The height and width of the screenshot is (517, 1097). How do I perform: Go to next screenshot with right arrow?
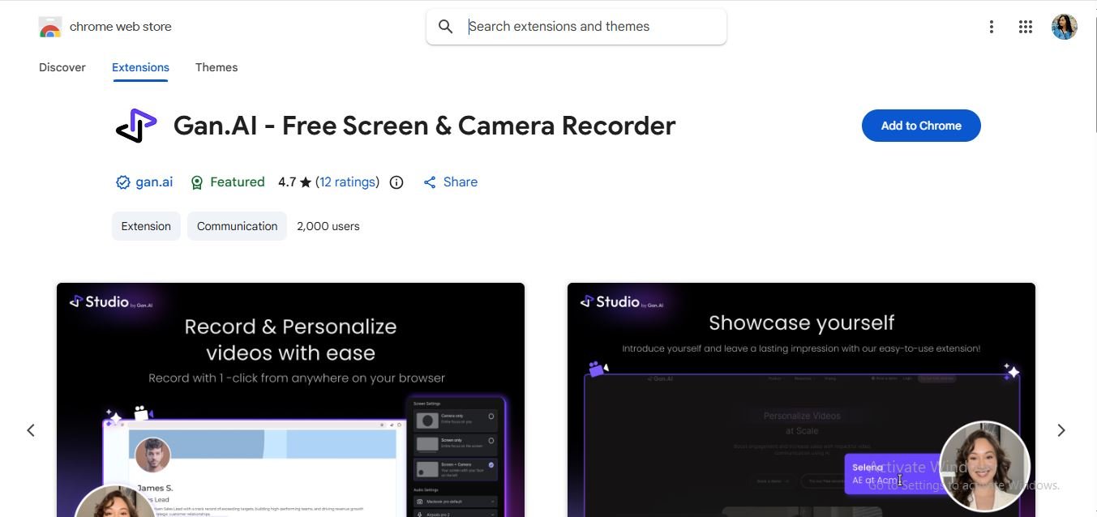[x=1061, y=430]
